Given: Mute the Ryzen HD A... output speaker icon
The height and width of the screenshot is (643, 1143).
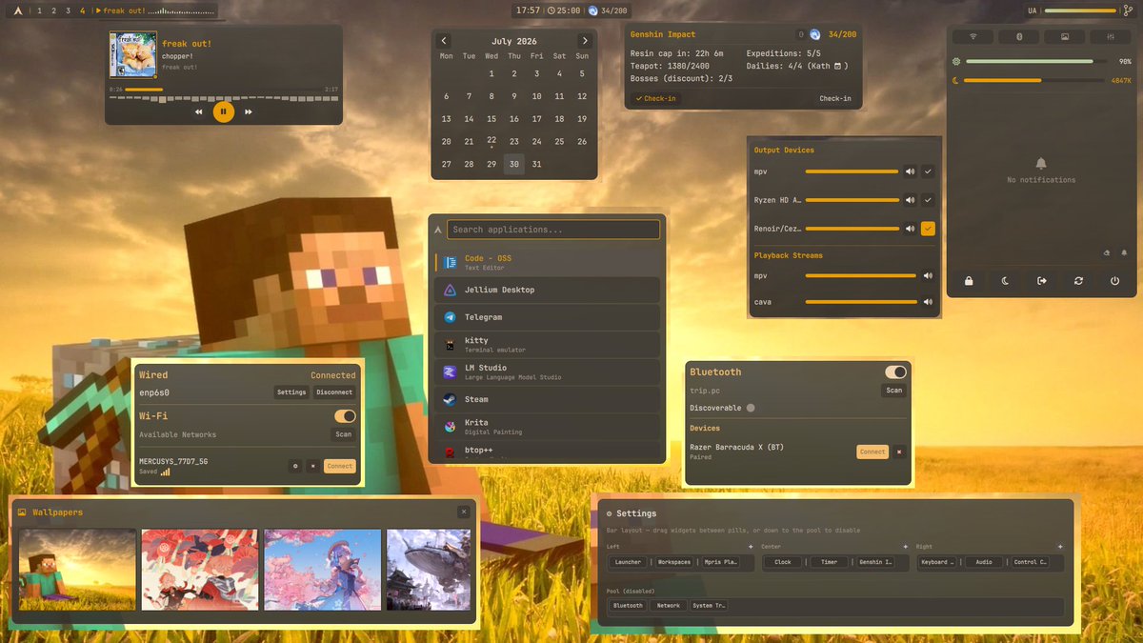Looking at the screenshot, I should (911, 200).
